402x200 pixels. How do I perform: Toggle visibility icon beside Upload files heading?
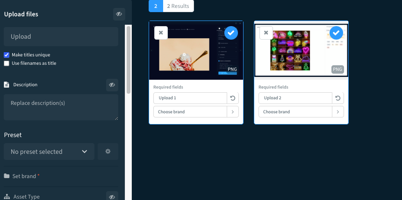point(119,14)
